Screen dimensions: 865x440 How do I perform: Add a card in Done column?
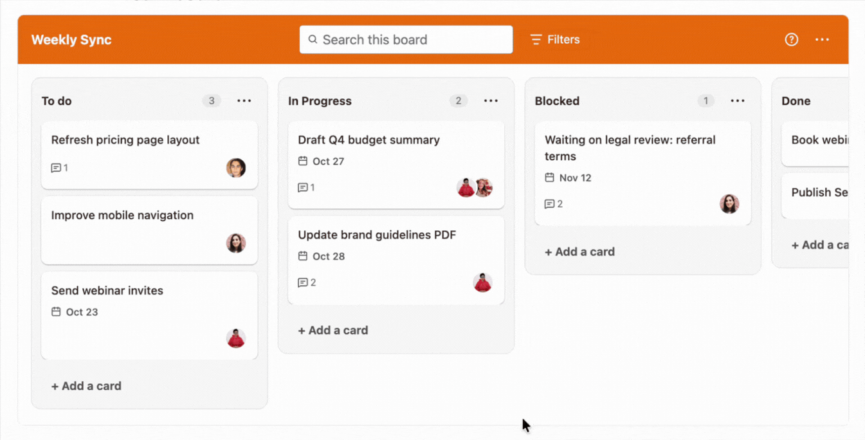tap(820, 245)
